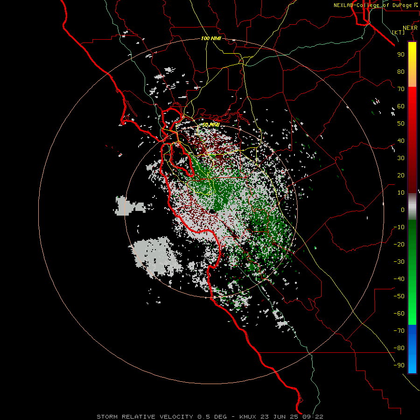Screen dimensions: 420x420
Task: Click the 20 value on velocity scale
Action: pyautogui.click(x=401, y=175)
